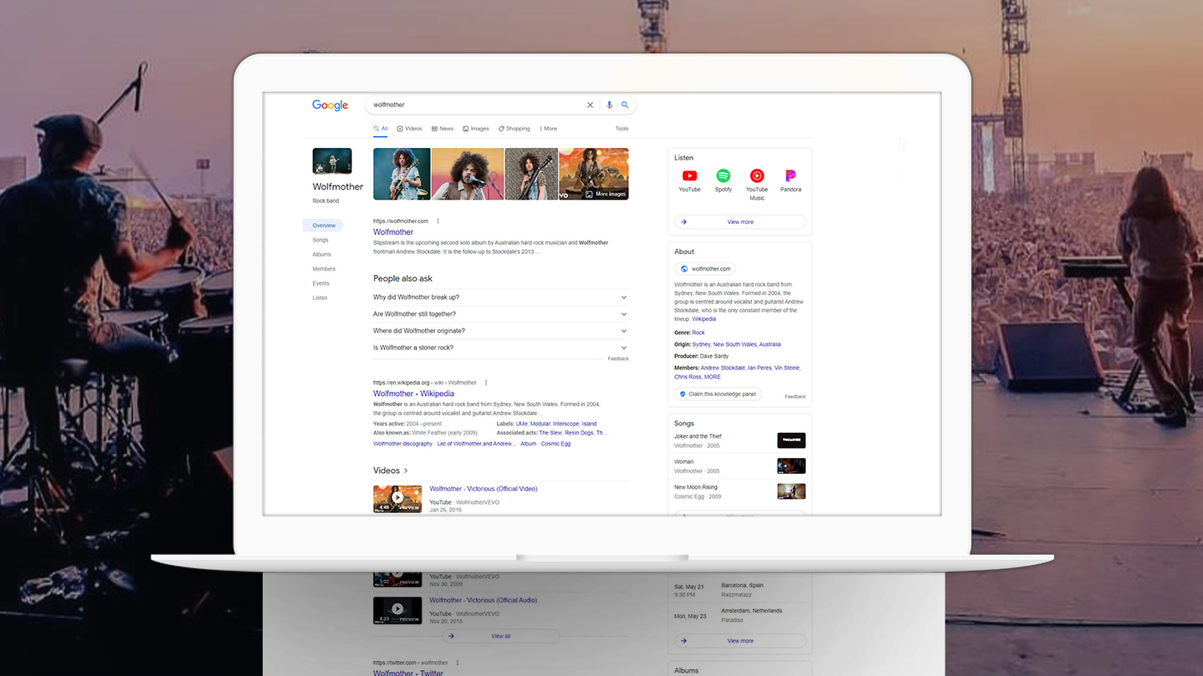This screenshot has height=676, width=1203.
Task: Open the third image with leopard print jacket
Action: point(531,174)
